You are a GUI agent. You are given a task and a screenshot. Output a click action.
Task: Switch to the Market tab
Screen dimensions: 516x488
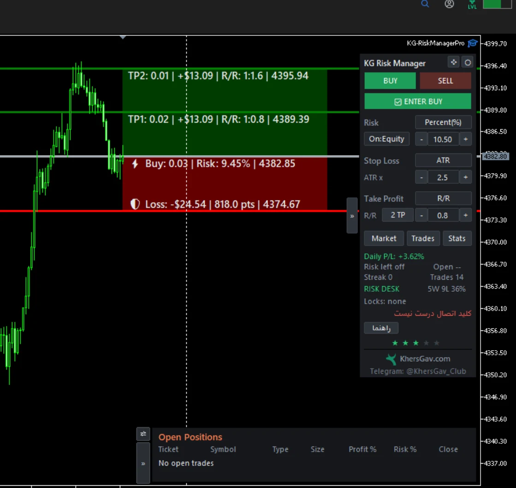[x=384, y=238]
